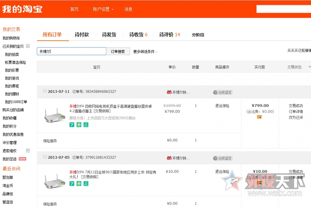Open 消息 in the top navigation
The height and width of the screenshot is (207, 311).
point(128,9)
